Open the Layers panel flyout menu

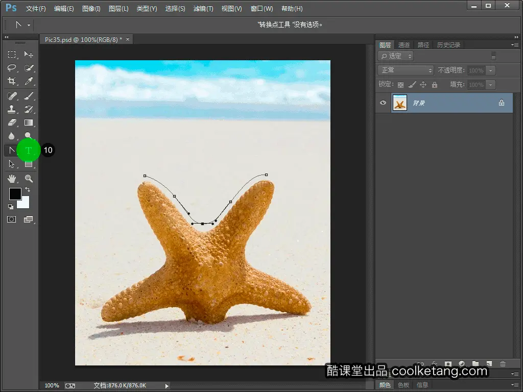tap(515, 45)
